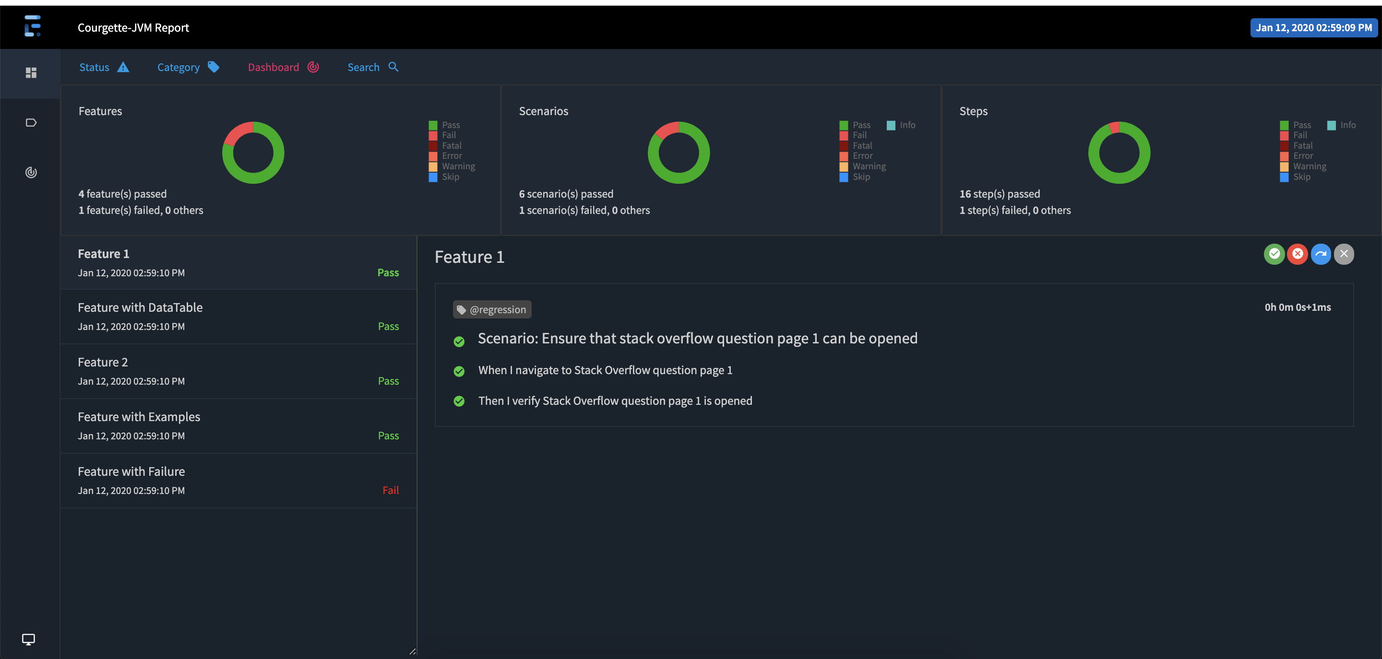Click the Extent report logo icon
Screen dimensions: 1382x659
tap(32, 26)
